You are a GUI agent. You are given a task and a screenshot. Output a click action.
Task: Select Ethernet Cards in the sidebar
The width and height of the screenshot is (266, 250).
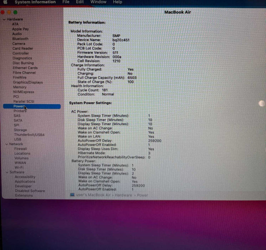click(25, 68)
